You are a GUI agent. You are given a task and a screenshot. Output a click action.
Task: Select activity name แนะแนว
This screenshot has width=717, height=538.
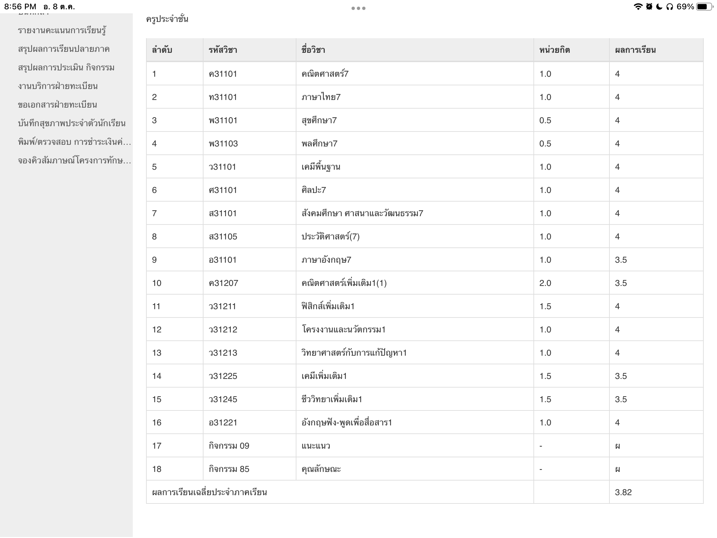click(x=316, y=446)
